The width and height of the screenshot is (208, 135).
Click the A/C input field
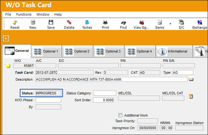click(x=46, y=66)
